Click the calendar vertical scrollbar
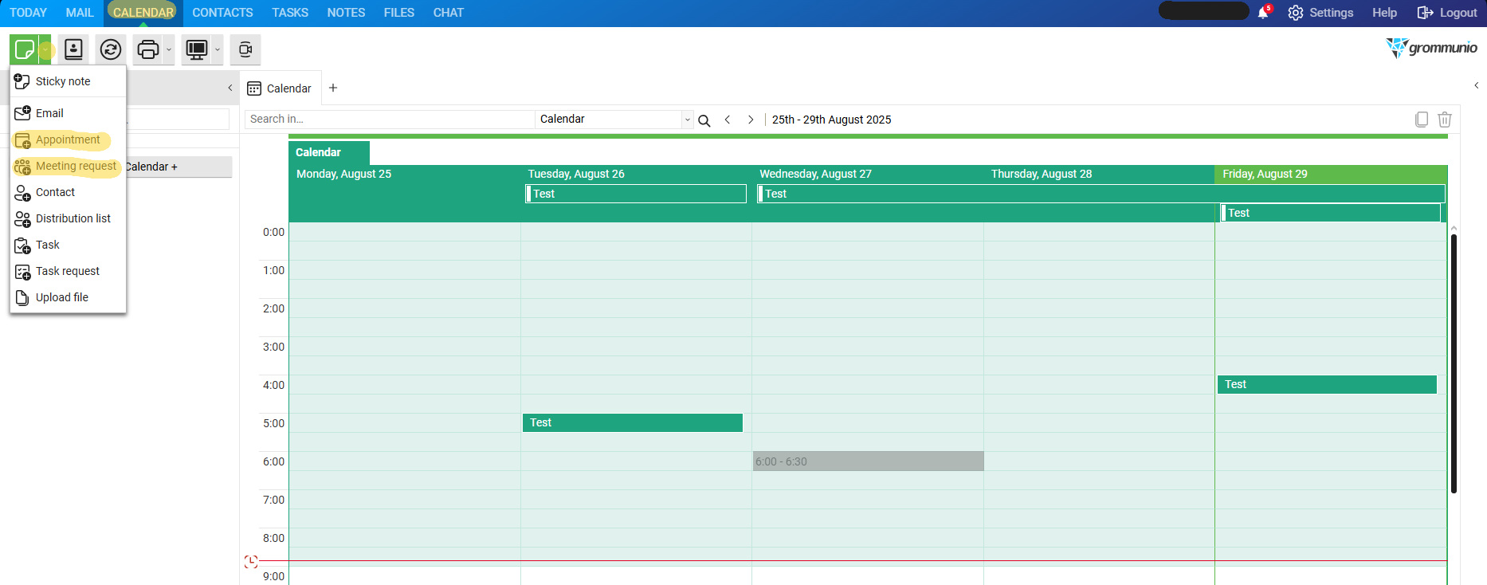The image size is (1487, 585). (1454, 363)
